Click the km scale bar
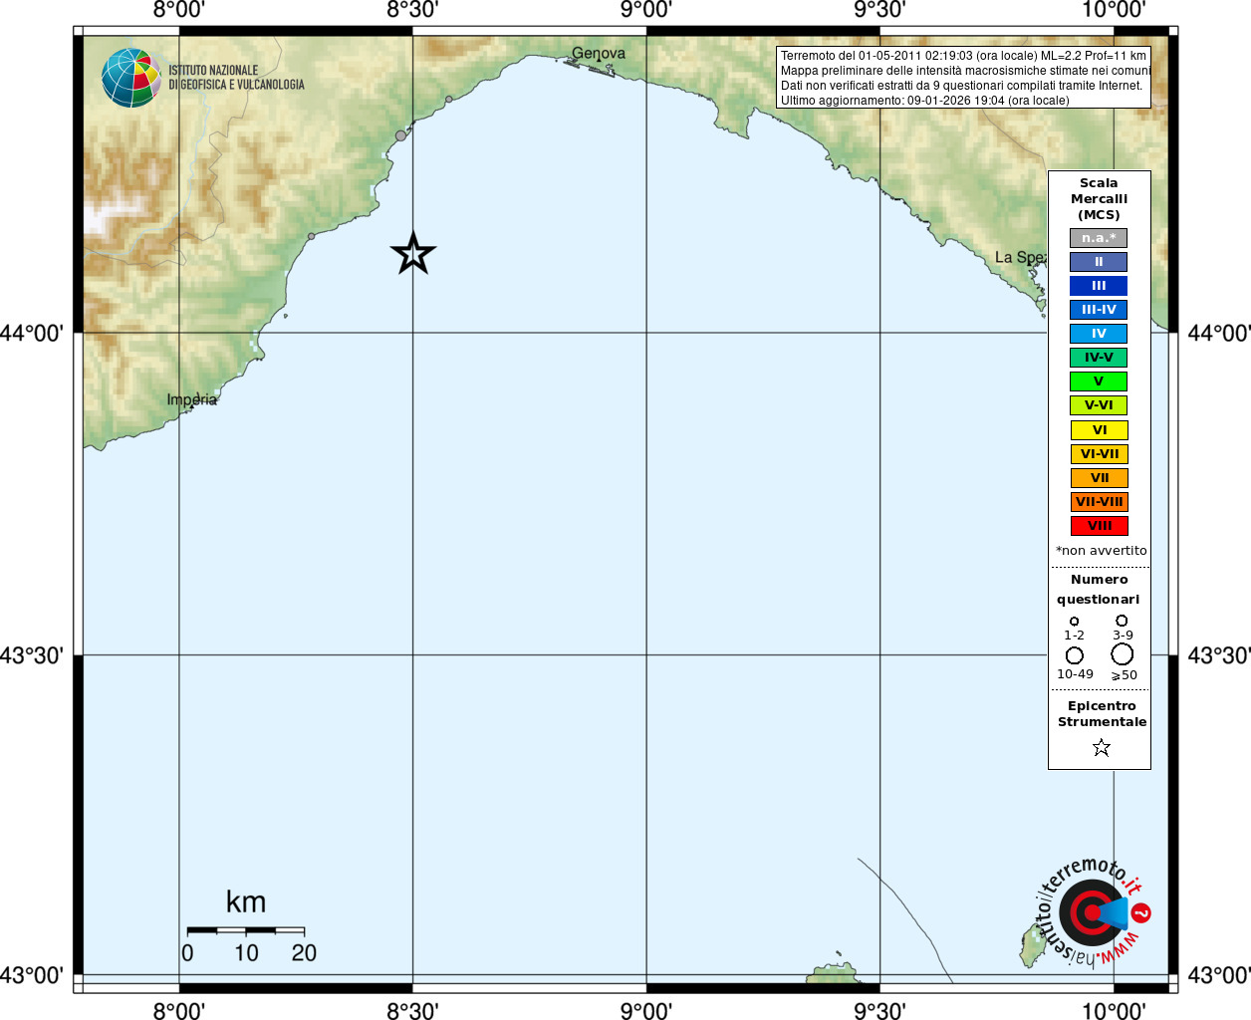Screen dimensions: 1251x1020 245,930
